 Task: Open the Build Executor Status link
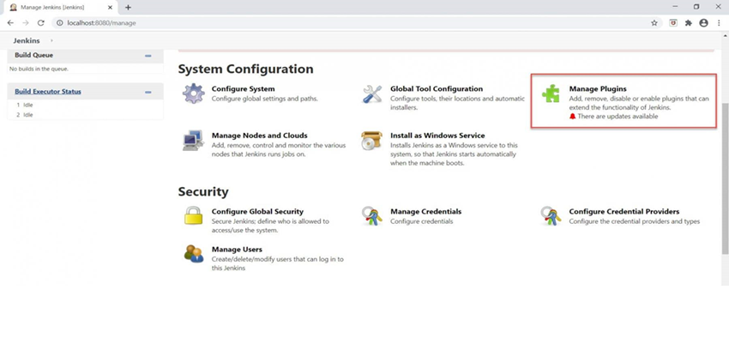48,92
